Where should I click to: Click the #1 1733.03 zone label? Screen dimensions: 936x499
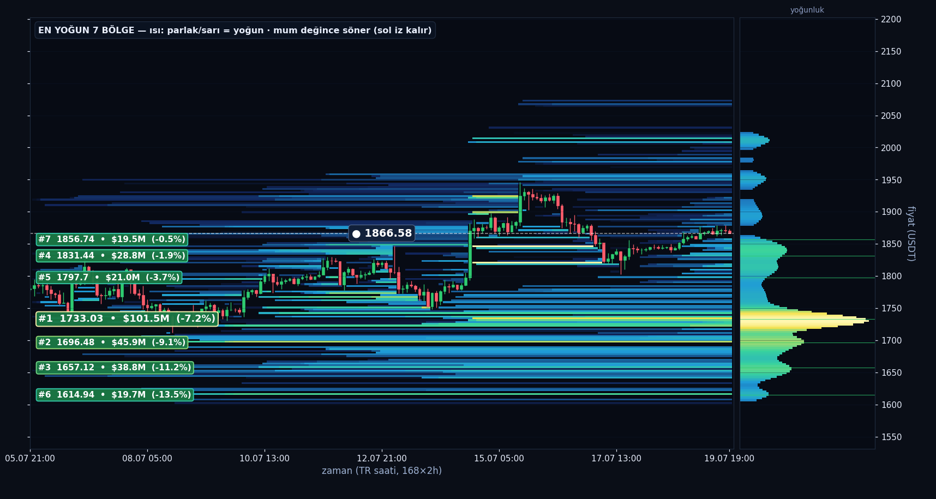pyautogui.click(x=127, y=319)
